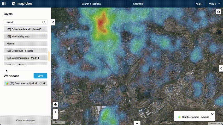Collapse the map legend chevron
223x125 pixels.
coord(212,114)
